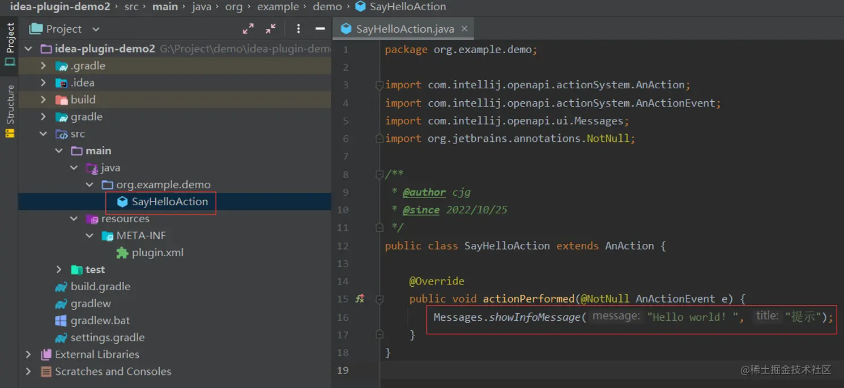Click the 'showInfoMessage' method call

535,317
